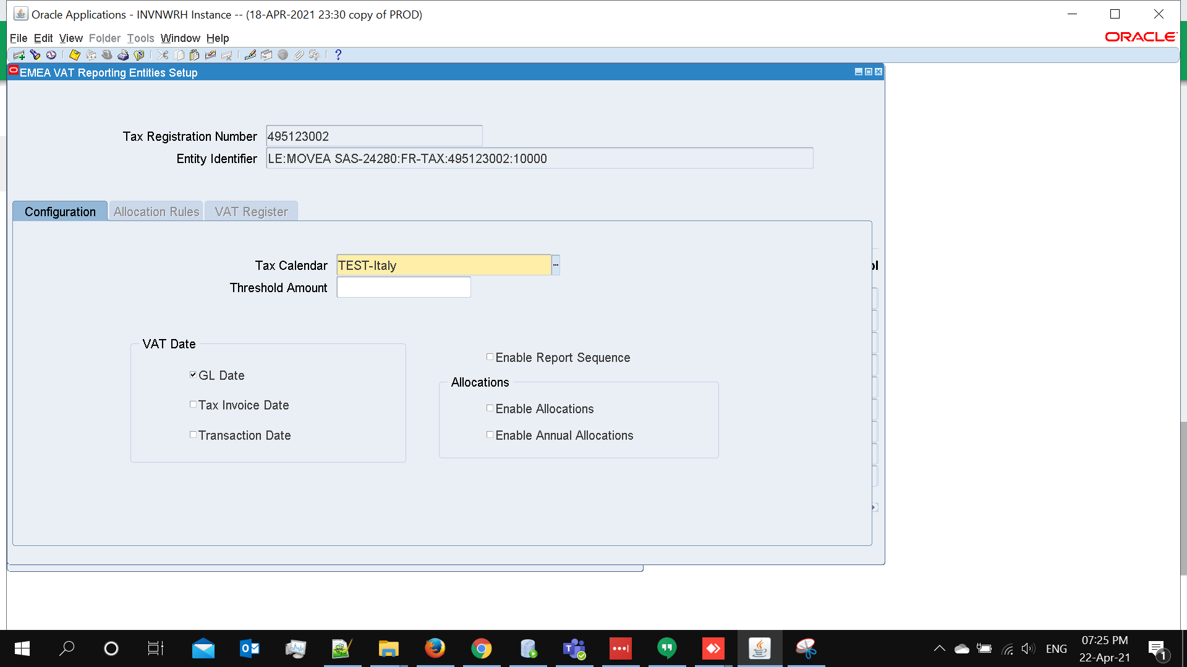This screenshot has height=667, width=1187.
Task: Click the Close Form folder icon
Action: pyautogui.click(x=139, y=55)
